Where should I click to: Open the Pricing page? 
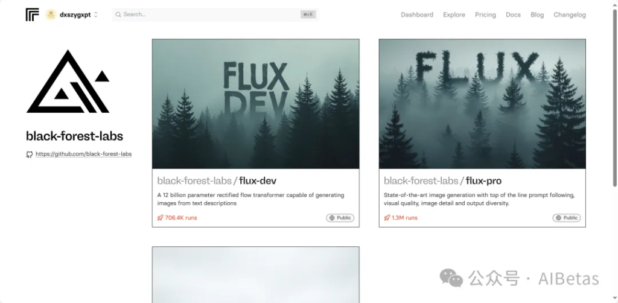coord(485,14)
